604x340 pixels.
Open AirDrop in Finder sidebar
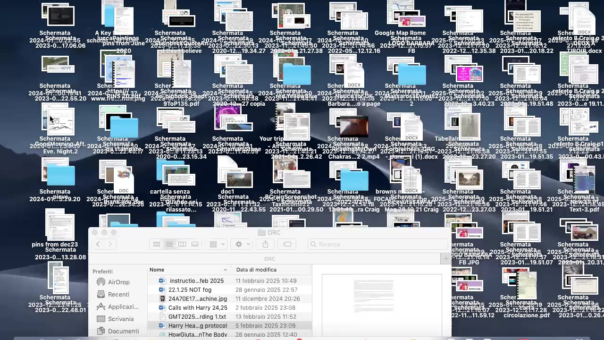tap(113, 282)
